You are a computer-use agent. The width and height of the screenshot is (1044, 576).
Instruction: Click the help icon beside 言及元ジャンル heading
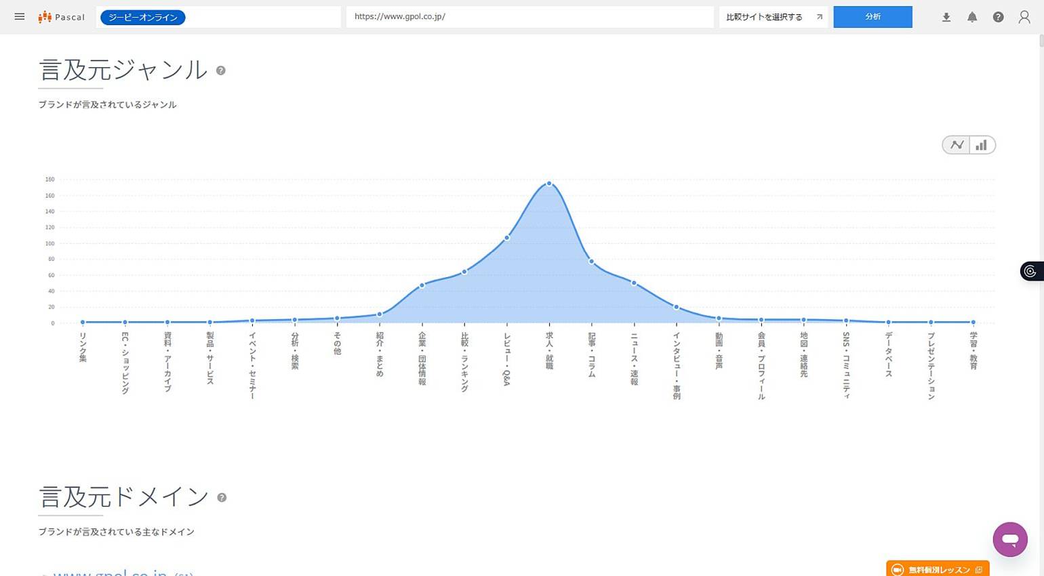tap(220, 70)
